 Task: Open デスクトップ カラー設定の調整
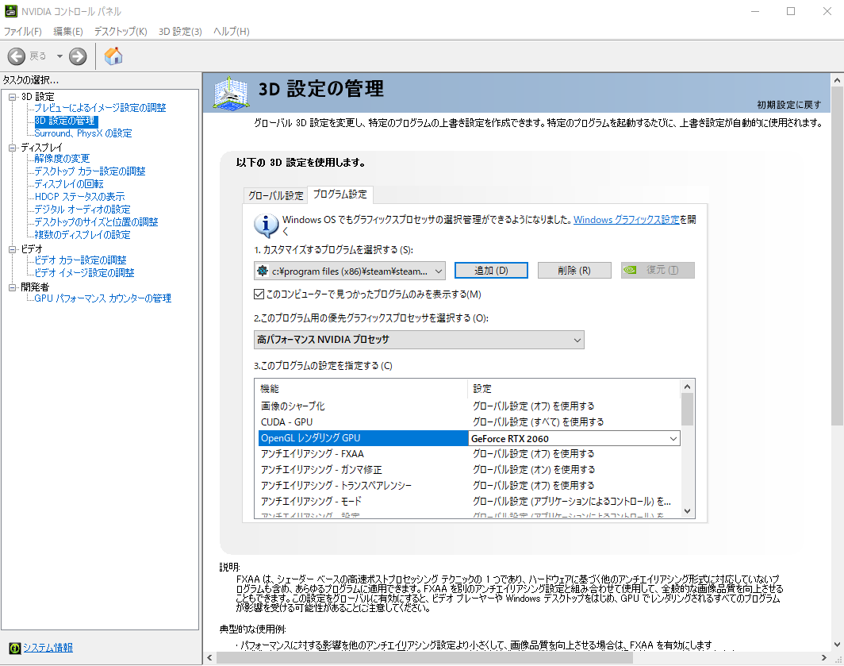click(x=90, y=171)
